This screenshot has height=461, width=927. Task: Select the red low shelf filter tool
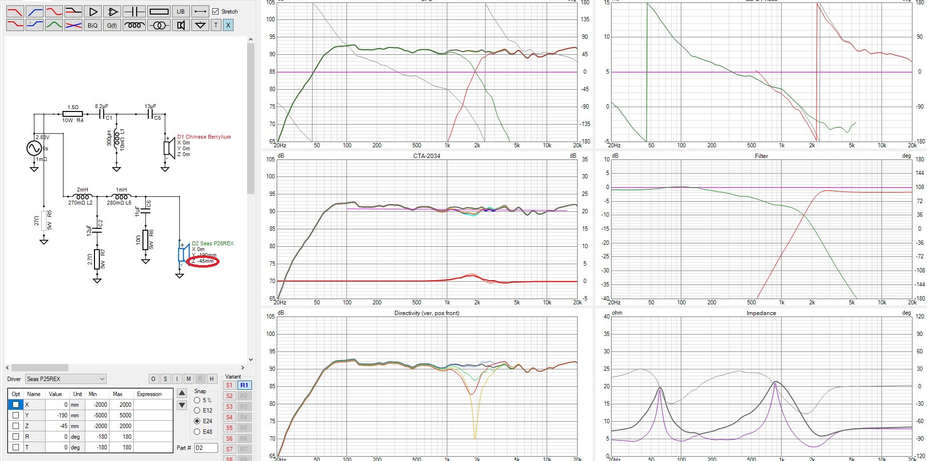click(x=15, y=25)
